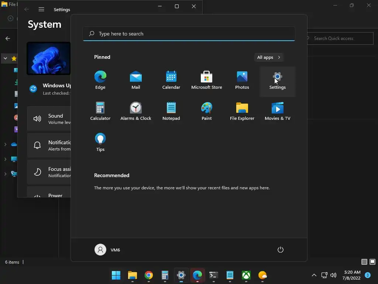
Task: Open Notifications settings row
Action: coord(49,145)
